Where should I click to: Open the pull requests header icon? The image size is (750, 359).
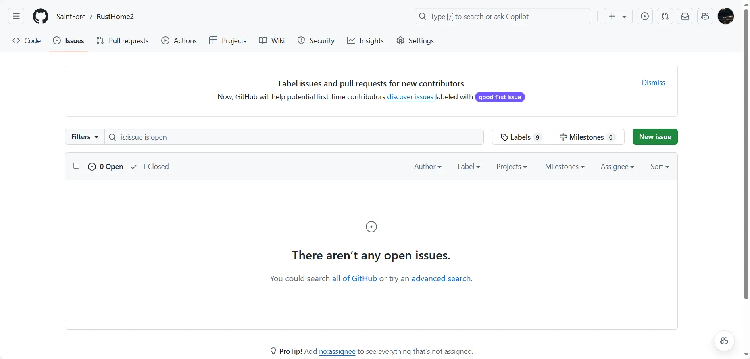[665, 17]
